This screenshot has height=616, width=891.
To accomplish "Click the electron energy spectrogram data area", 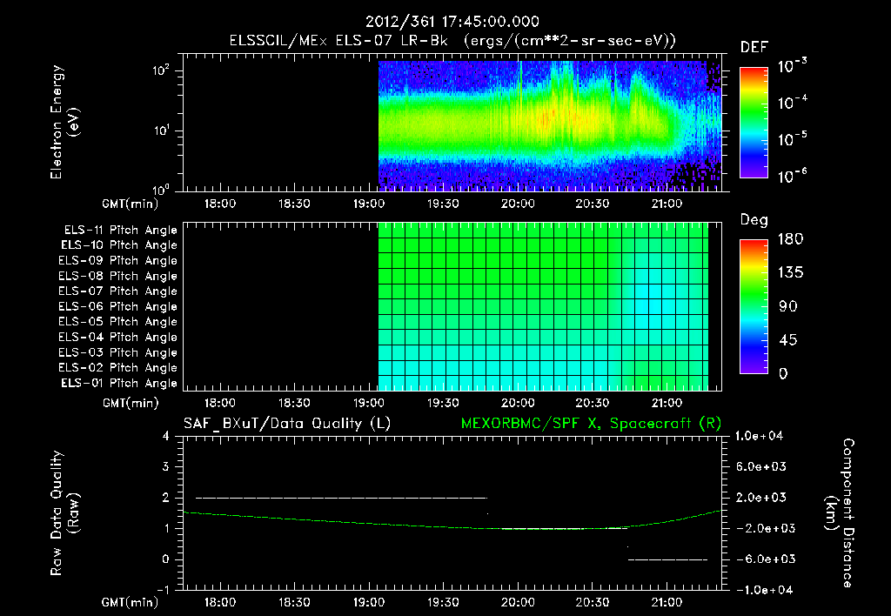I will [550, 125].
